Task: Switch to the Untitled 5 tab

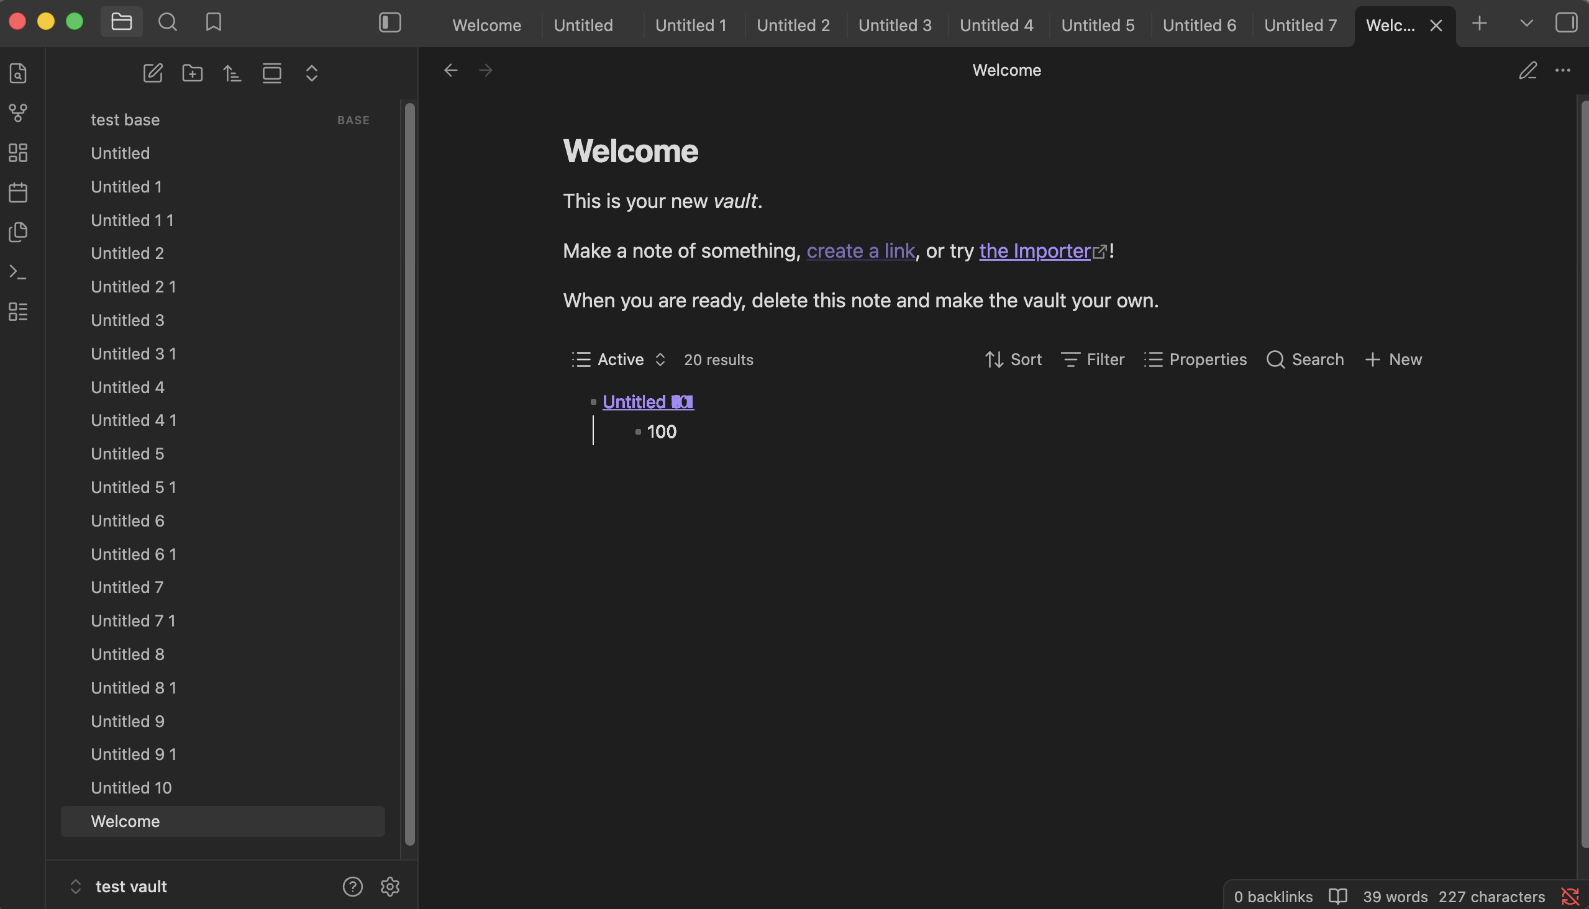Action: point(1098,25)
